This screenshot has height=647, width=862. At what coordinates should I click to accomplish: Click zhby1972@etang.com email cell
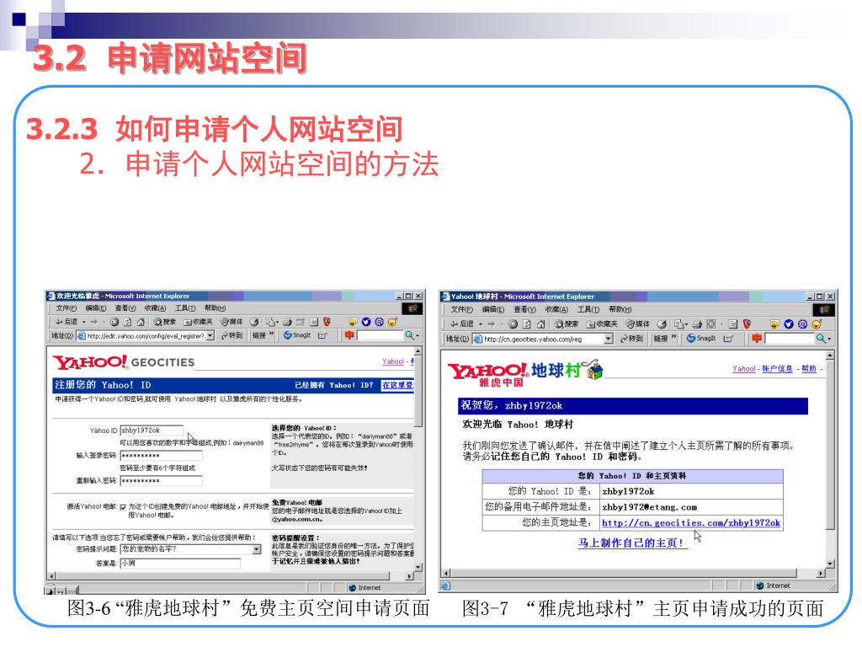tap(691, 507)
